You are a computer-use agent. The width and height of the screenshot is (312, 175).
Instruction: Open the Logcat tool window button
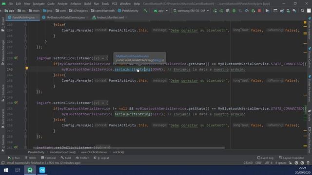pos(101,158)
